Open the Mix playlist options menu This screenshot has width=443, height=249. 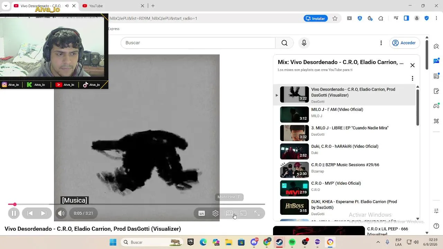[x=412, y=79]
